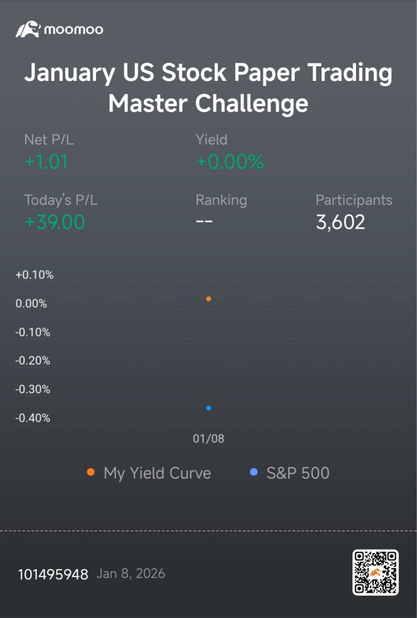Click the Participants count 3,602
Viewport: 417px width, 618px height.
click(x=340, y=222)
